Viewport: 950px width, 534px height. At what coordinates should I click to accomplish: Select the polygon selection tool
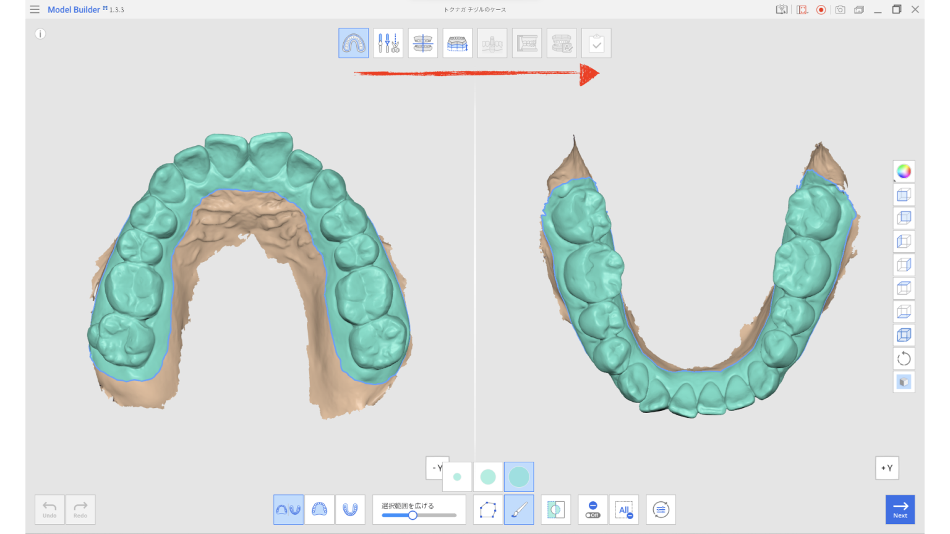488,509
